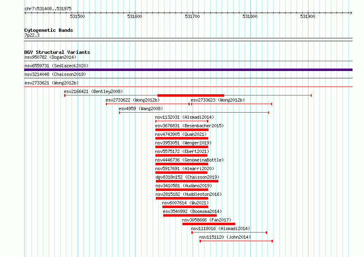Click the red bar under nsv3058666
Screen dimensions: 364x257
click(209, 224)
